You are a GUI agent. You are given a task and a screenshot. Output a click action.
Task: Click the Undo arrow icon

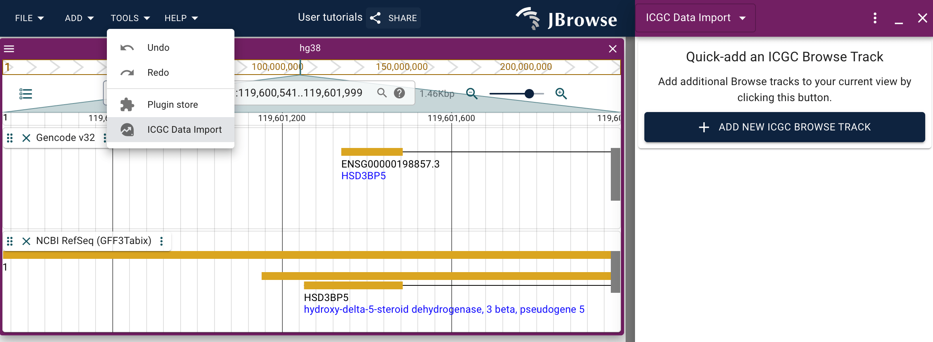[x=127, y=48]
